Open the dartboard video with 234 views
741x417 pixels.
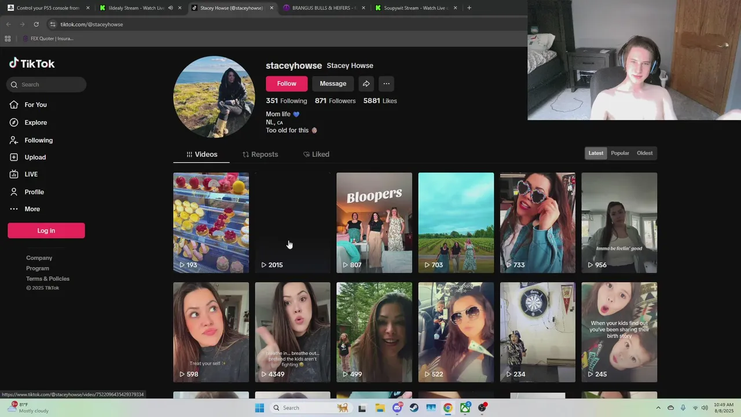(538, 332)
